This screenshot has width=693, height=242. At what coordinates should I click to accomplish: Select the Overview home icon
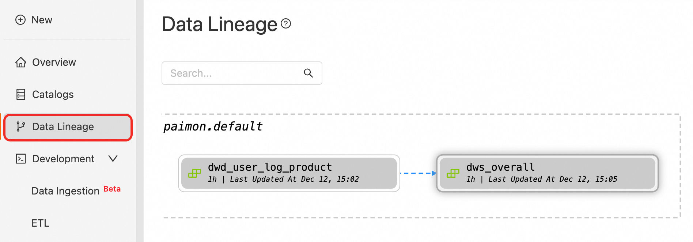coord(20,62)
